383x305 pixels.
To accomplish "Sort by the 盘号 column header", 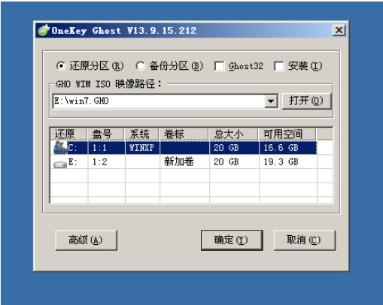I will pos(105,134).
